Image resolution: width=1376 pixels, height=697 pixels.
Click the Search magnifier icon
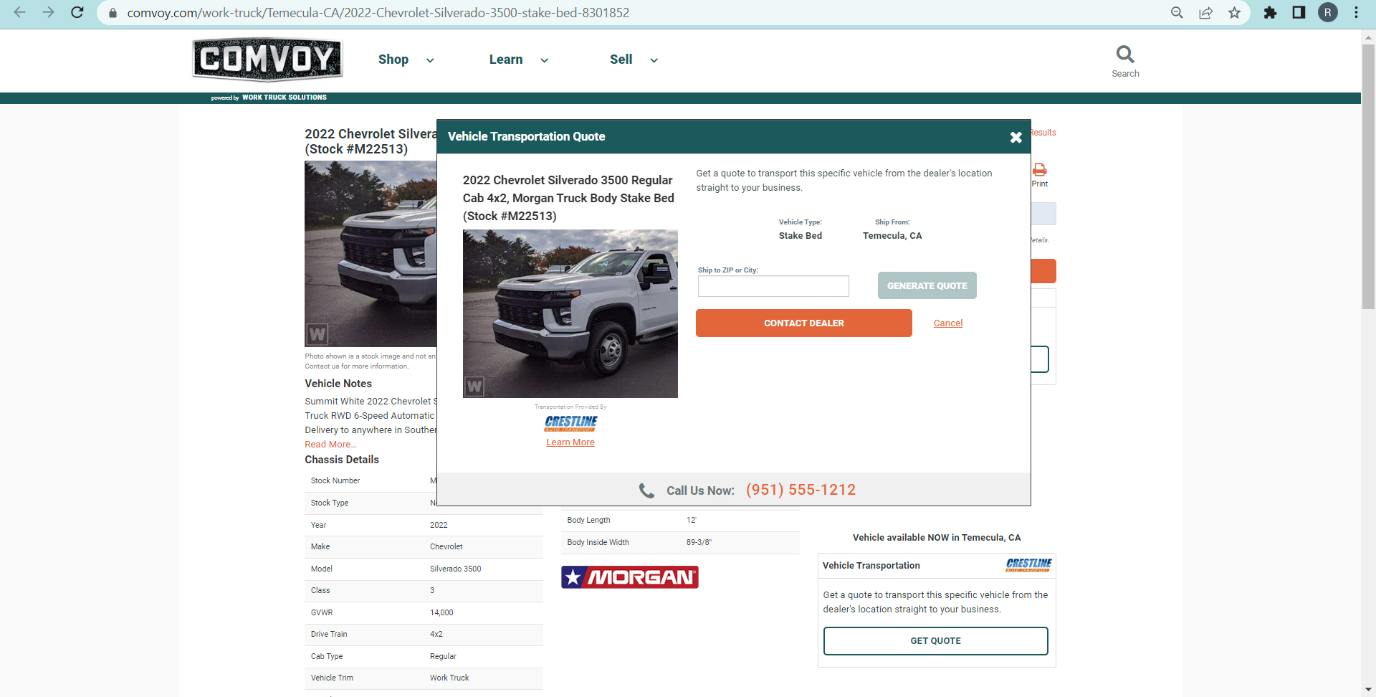coord(1124,54)
